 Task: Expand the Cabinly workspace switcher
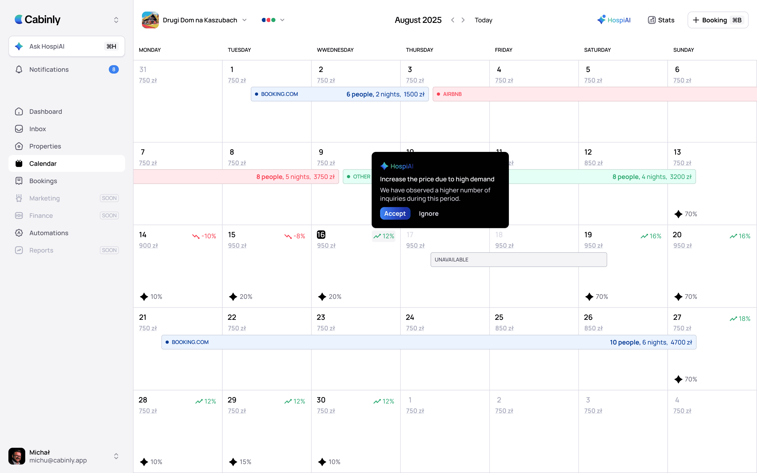coord(116,20)
